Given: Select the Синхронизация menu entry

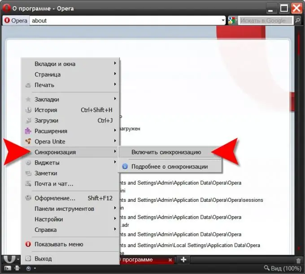Looking at the screenshot, I should tap(70, 152).
